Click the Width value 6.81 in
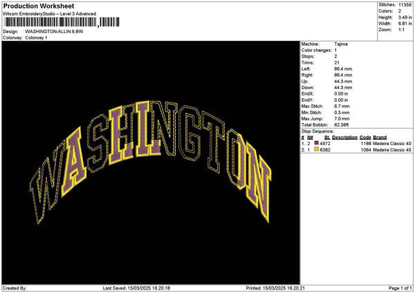Screen dimensions: 415x293 (405, 23)
